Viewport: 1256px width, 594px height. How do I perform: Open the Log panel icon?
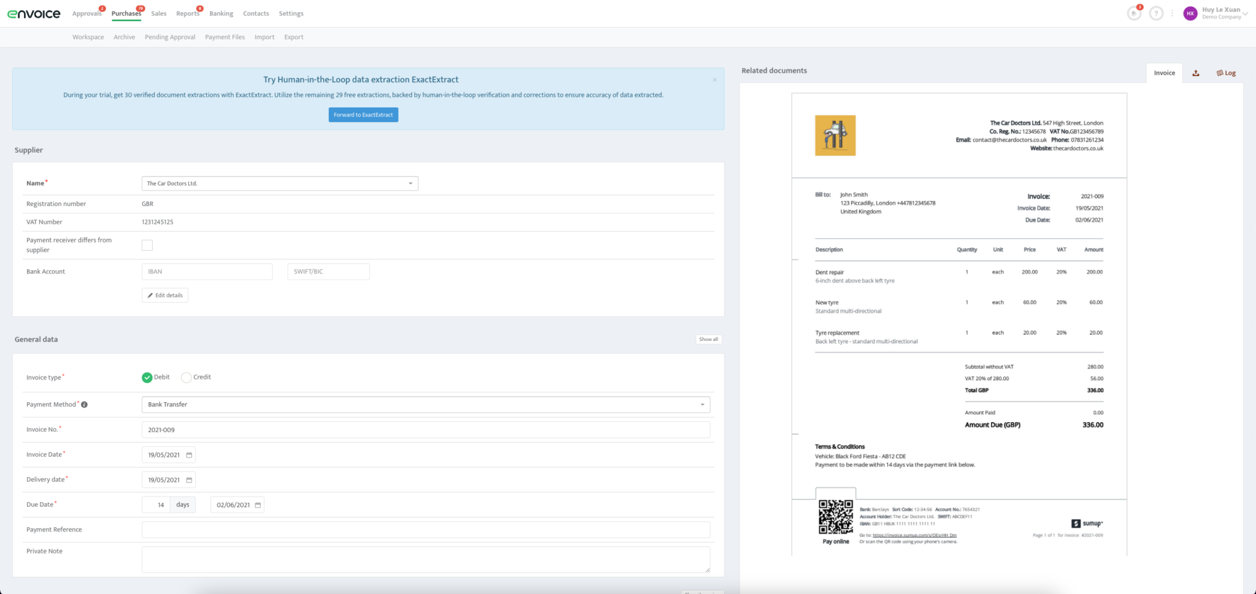click(1225, 72)
